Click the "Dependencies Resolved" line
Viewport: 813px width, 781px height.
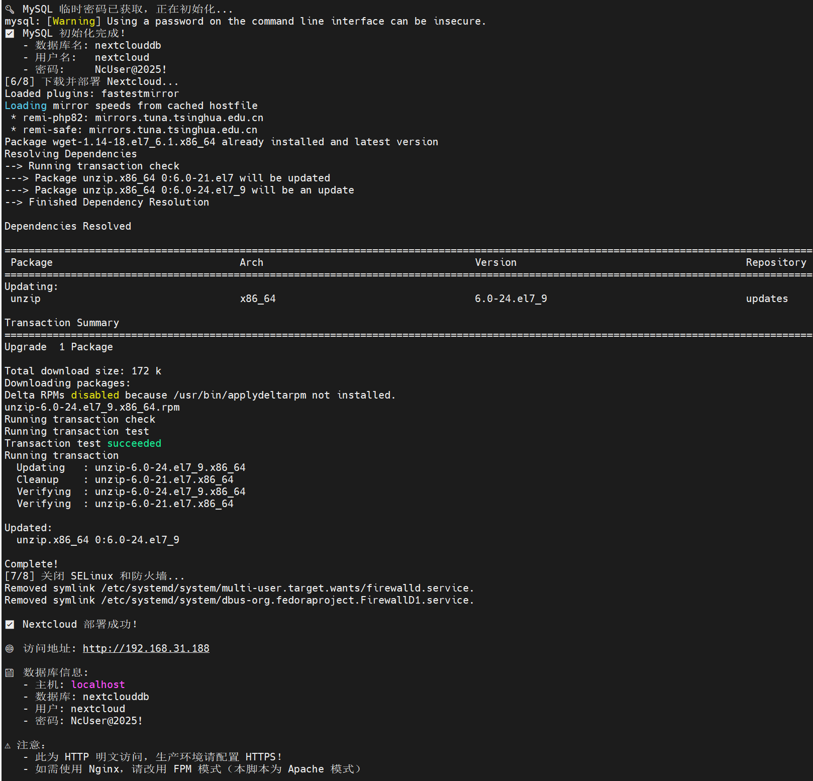68,226
